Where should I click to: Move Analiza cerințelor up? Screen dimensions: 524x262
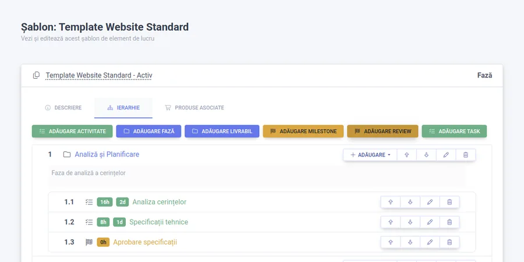[x=390, y=202]
